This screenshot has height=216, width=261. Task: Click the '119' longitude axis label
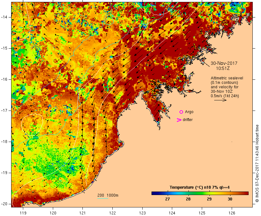(23, 213)
